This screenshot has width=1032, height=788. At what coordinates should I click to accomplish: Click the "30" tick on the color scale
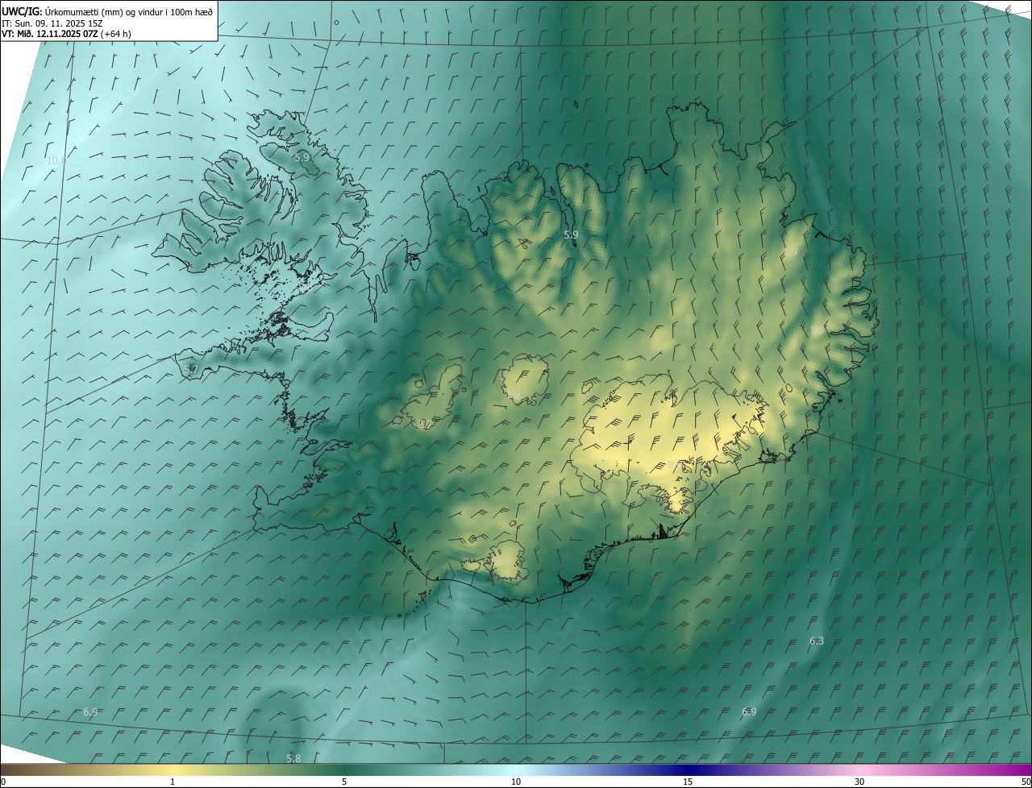click(859, 782)
